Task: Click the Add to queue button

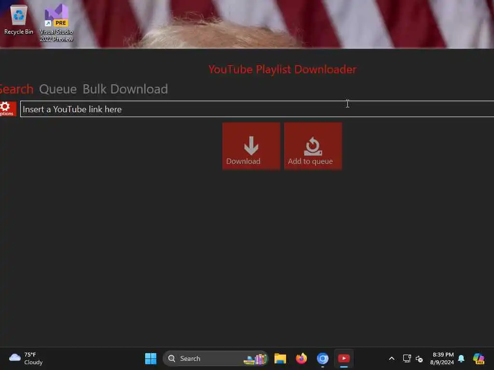Action: click(313, 146)
